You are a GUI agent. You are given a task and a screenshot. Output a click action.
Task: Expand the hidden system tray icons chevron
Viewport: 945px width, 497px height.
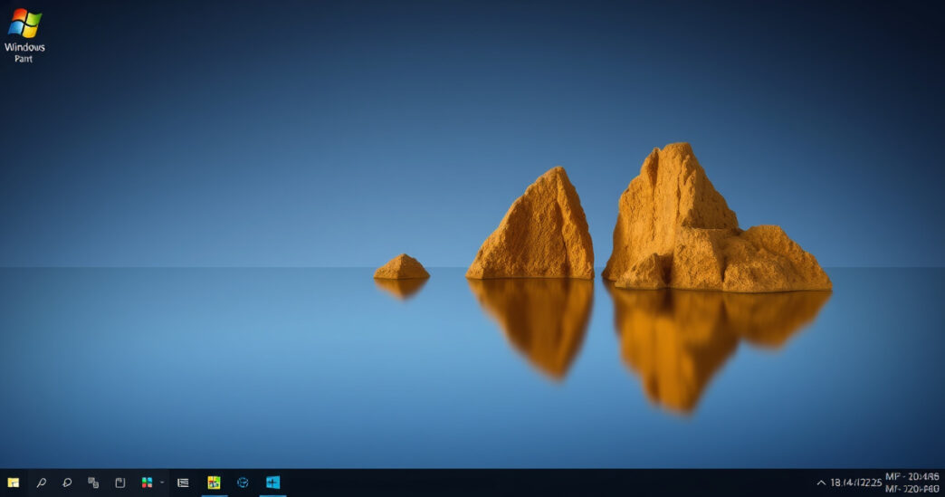pyautogui.click(x=821, y=483)
